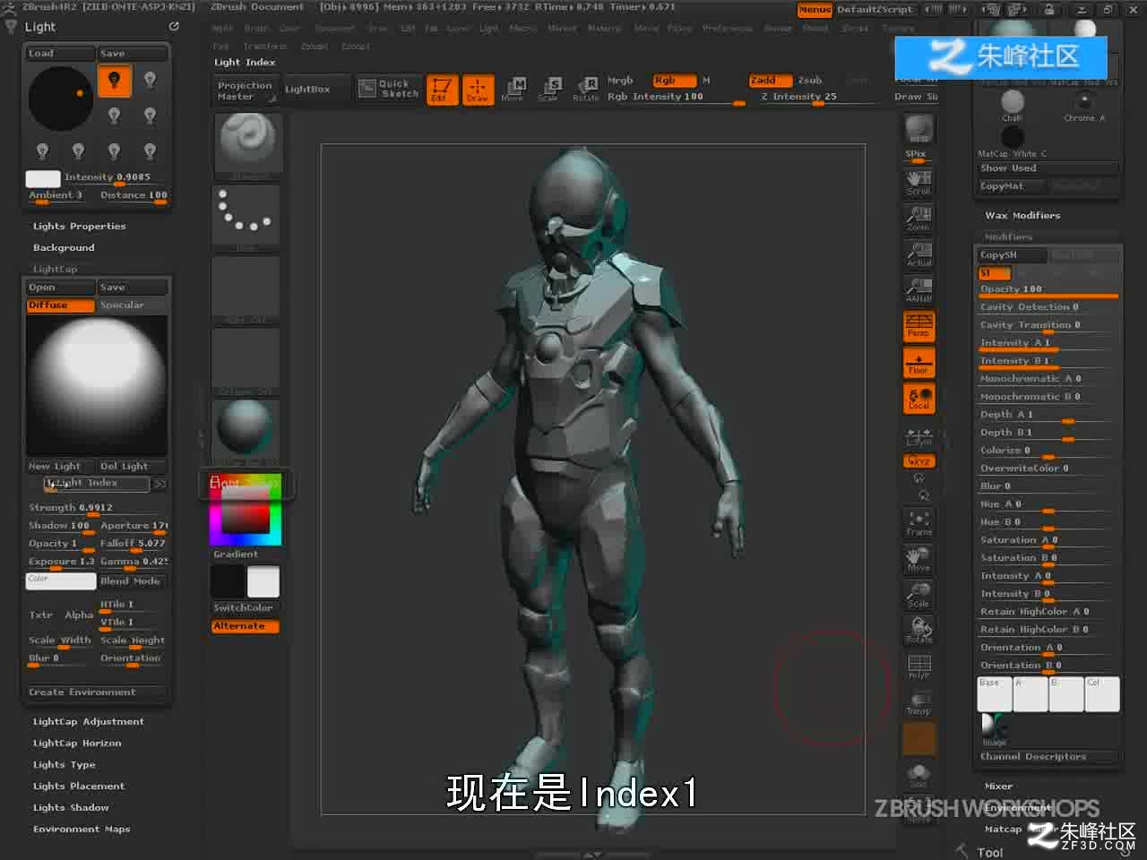Click the Rgb Intensity slider
This screenshot has width=1147, height=860.
tap(676, 98)
